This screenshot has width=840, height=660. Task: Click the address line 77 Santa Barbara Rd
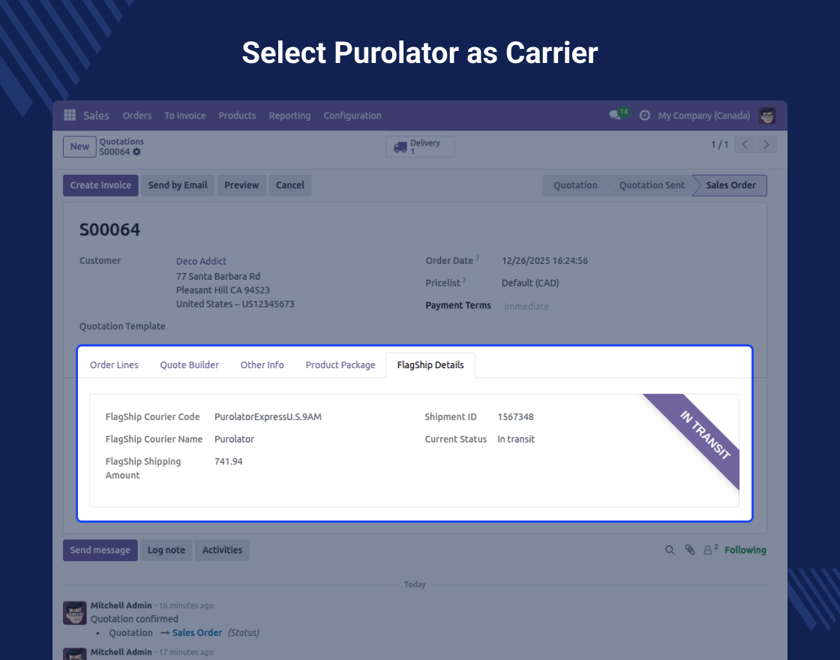tap(218, 277)
